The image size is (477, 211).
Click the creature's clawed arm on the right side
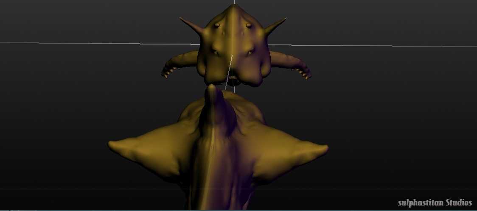click(x=291, y=64)
